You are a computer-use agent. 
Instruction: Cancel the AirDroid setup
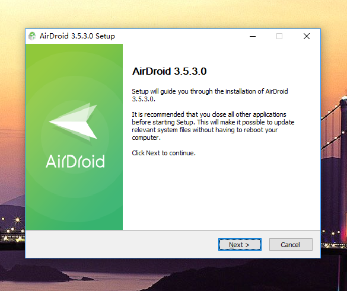pyautogui.click(x=291, y=245)
